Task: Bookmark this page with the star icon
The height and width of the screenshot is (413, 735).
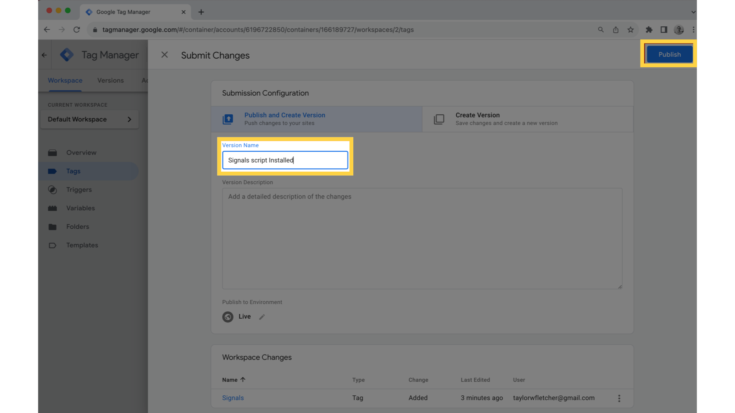Action: 630,29
